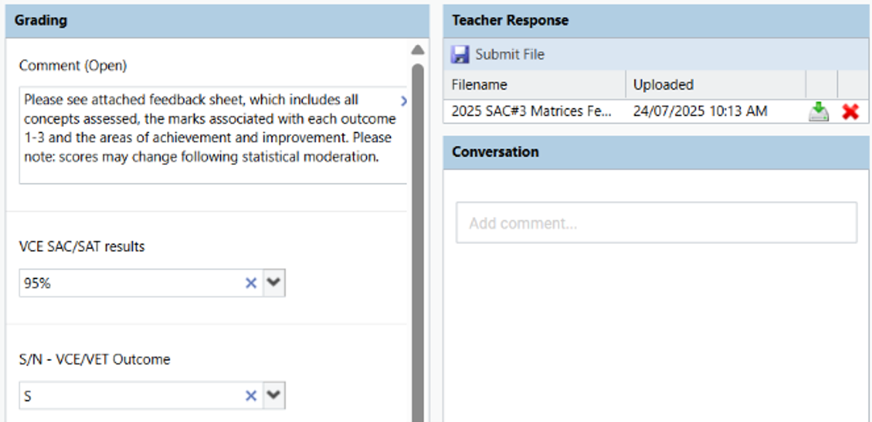
Task: Click the scroll up arrow in Grading
Action: click(x=417, y=50)
